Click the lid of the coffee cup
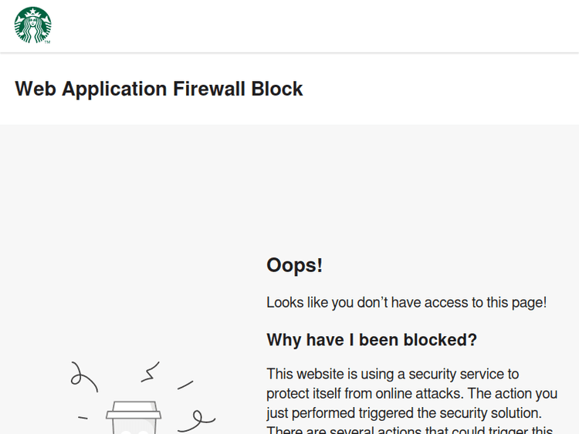This screenshot has height=434, width=579. point(134,411)
